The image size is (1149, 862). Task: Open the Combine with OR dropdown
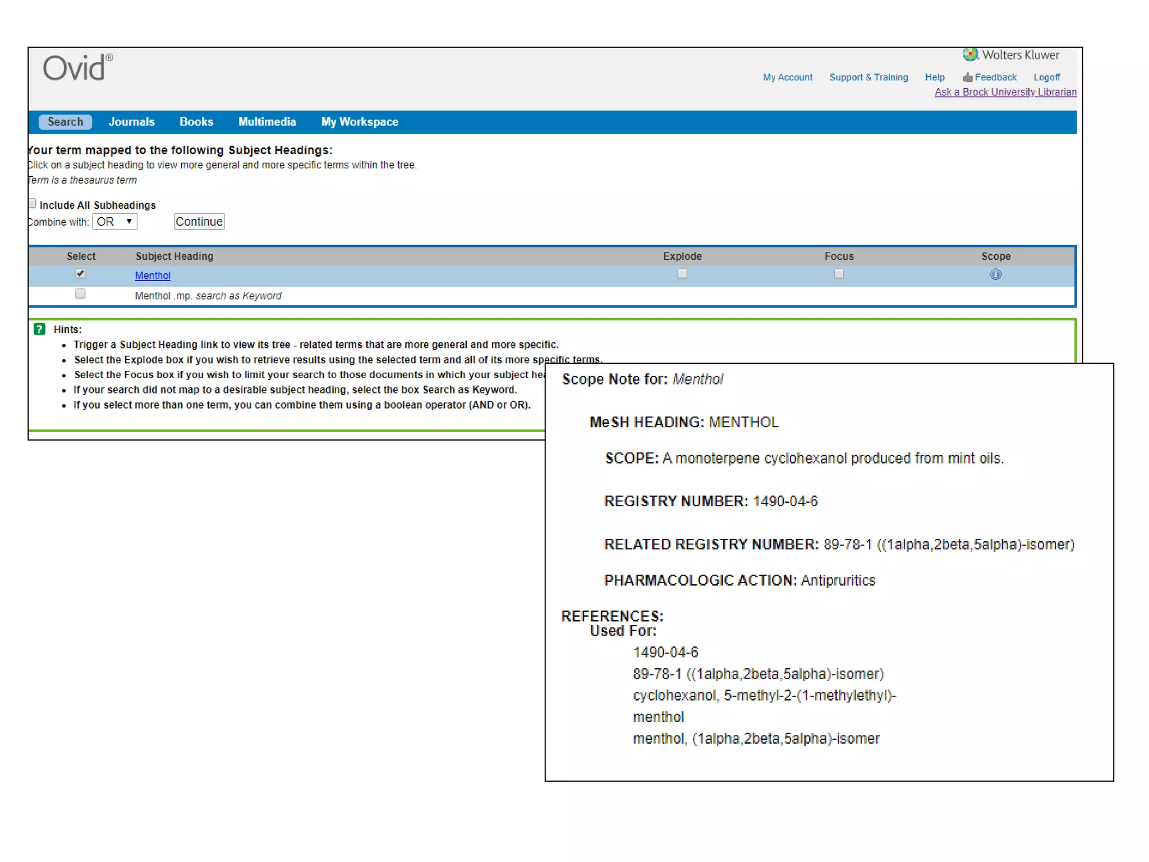click(114, 222)
